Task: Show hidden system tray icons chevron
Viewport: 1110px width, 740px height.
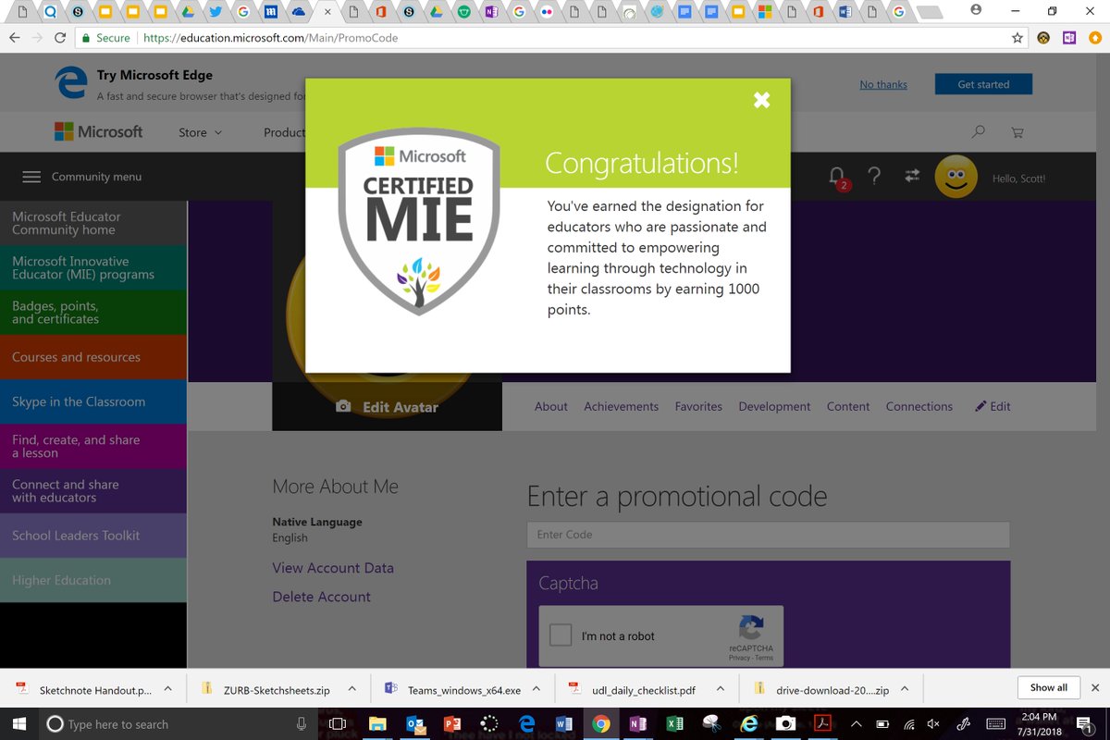Action: click(x=856, y=724)
